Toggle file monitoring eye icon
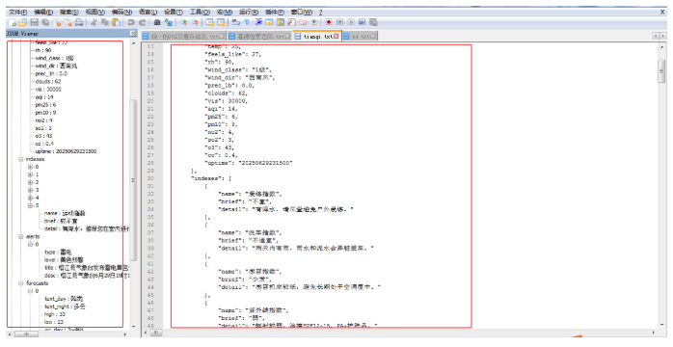The height and width of the screenshot is (347, 673). (313, 22)
